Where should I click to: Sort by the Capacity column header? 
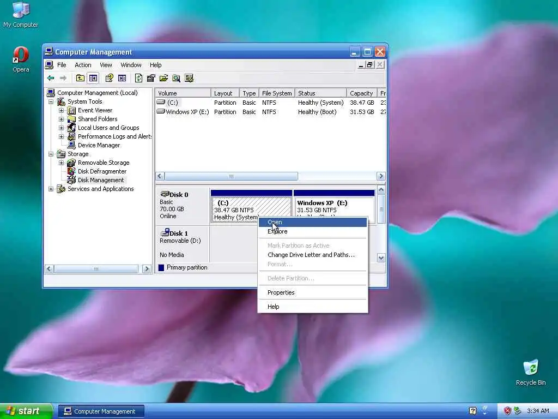pos(362,93)
